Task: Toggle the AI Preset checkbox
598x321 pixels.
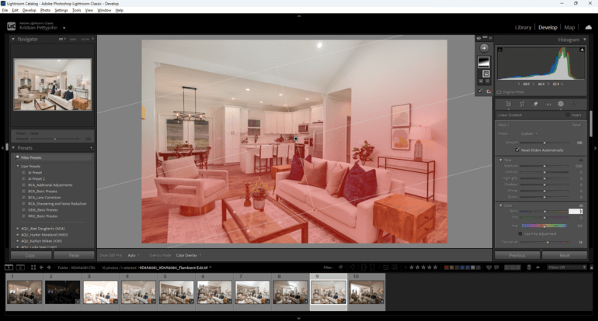Action: coord(23,172)
